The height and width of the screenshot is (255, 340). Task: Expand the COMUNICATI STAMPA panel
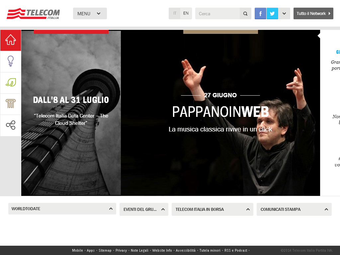point(294,209)
